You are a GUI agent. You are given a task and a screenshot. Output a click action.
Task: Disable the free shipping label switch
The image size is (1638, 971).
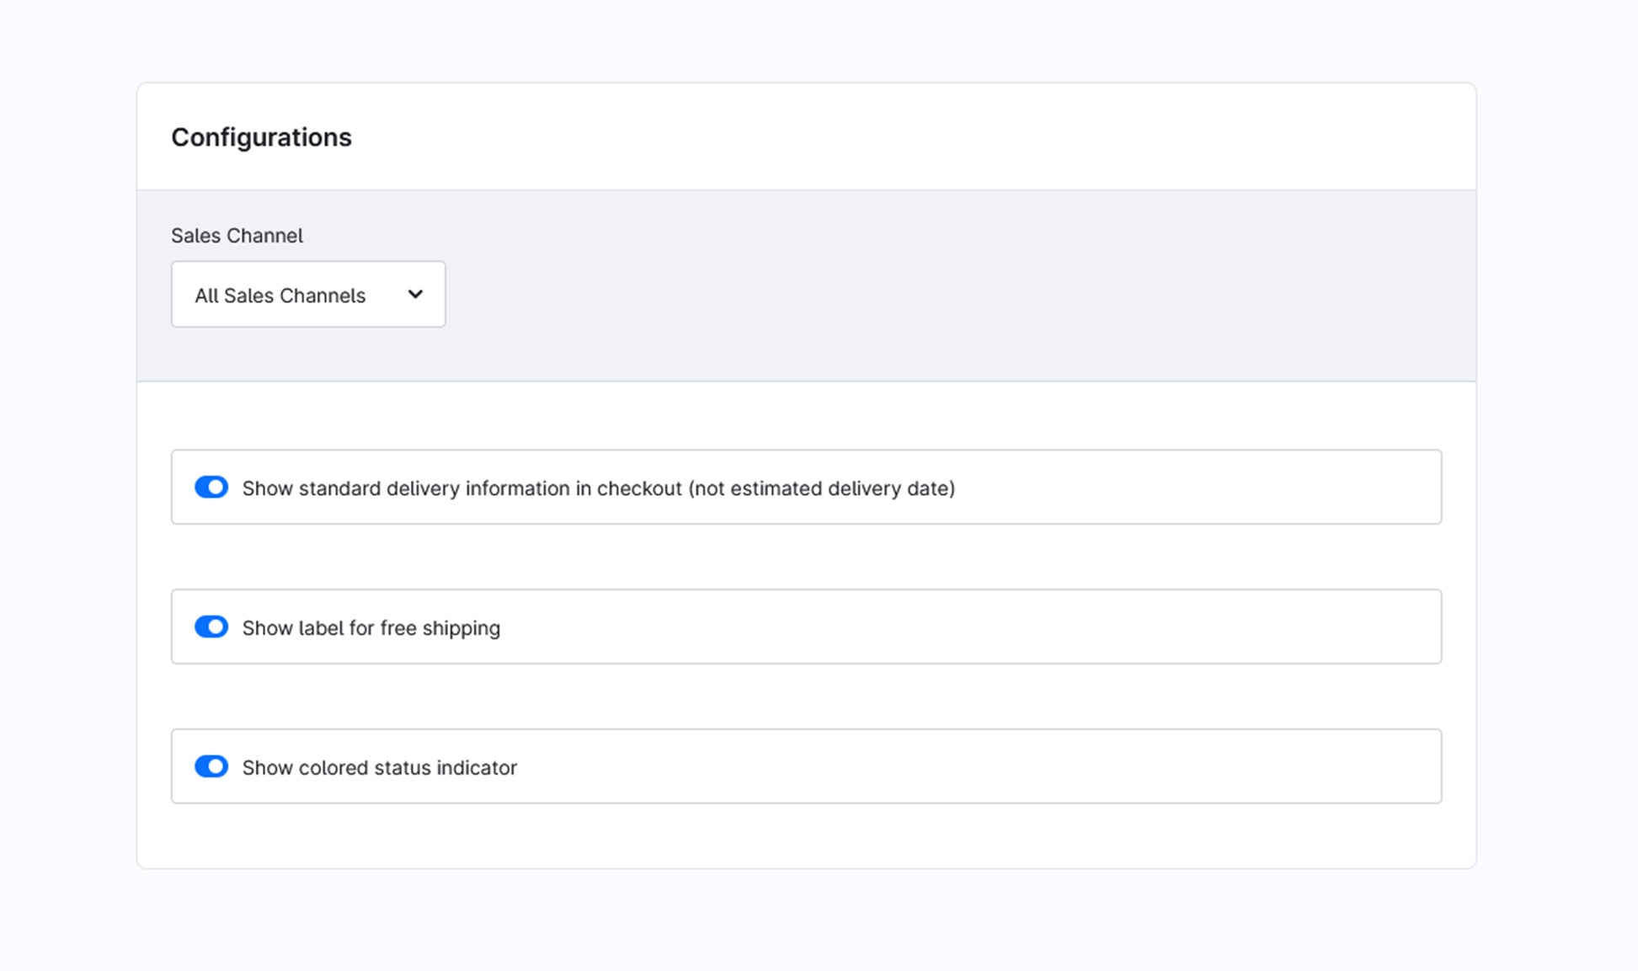pyautogui.click(x=211, y=627)
